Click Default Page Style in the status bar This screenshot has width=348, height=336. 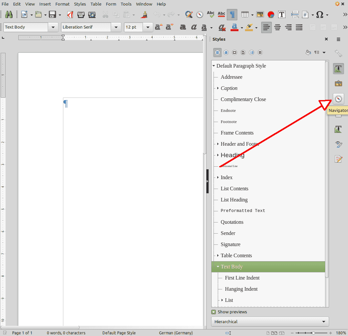(x=119, y=333)
